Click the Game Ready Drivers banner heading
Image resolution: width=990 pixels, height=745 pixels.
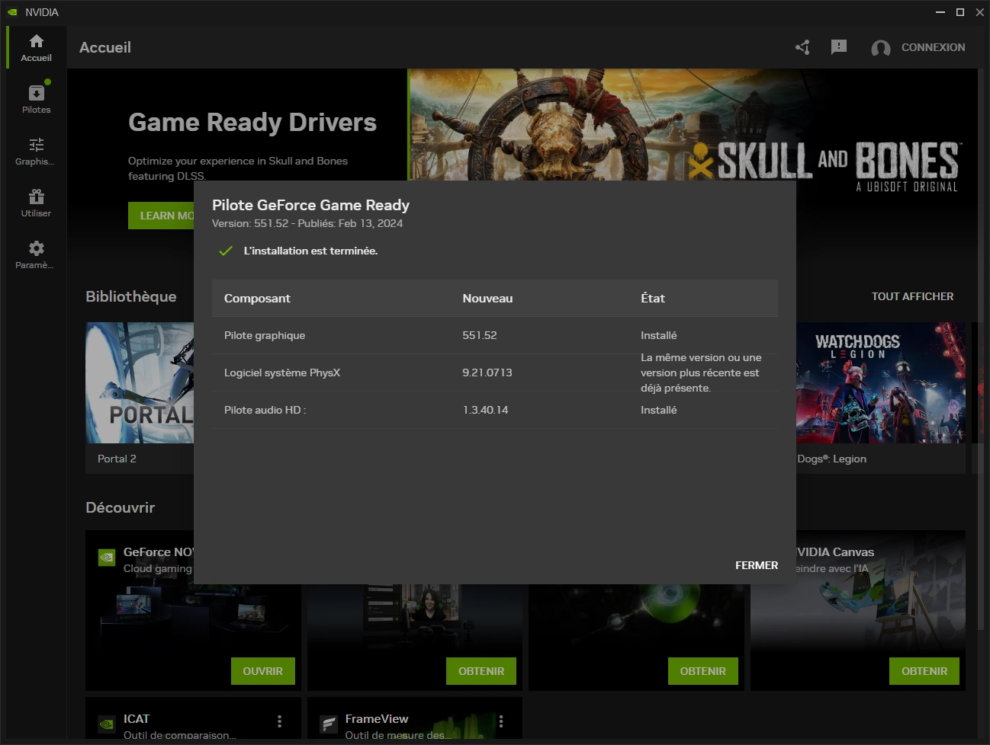coord(252,122)
